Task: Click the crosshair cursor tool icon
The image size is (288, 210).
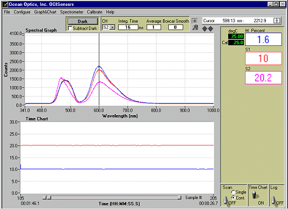Action: (x=195, y=20)
